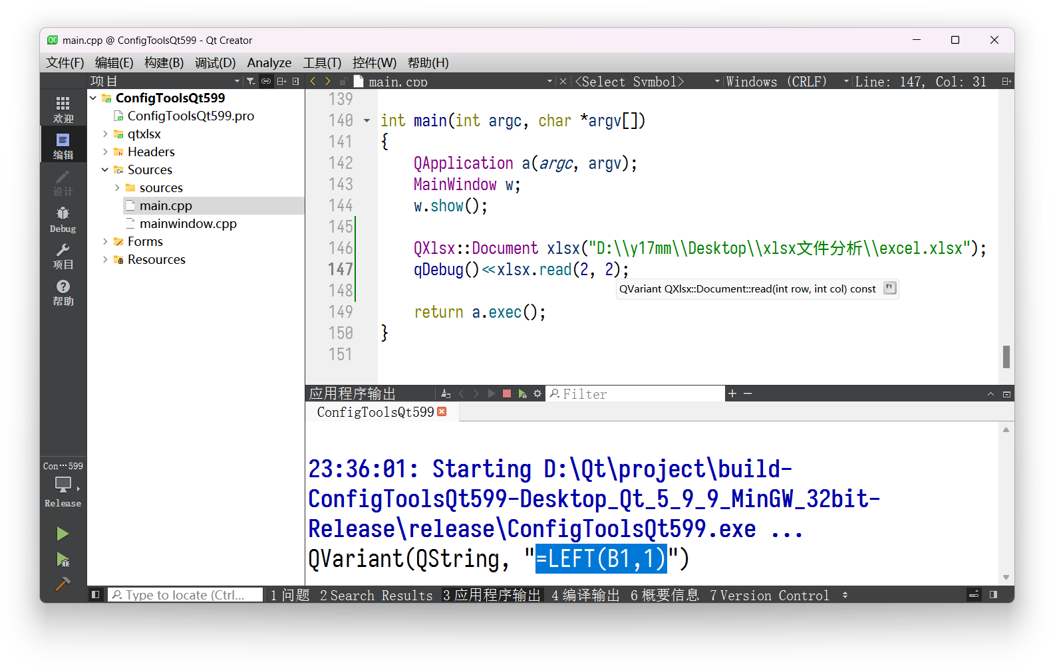This screenshot has height=672, width=1055.
Task: Expand the Resources folder
Action: pos(105,259)
